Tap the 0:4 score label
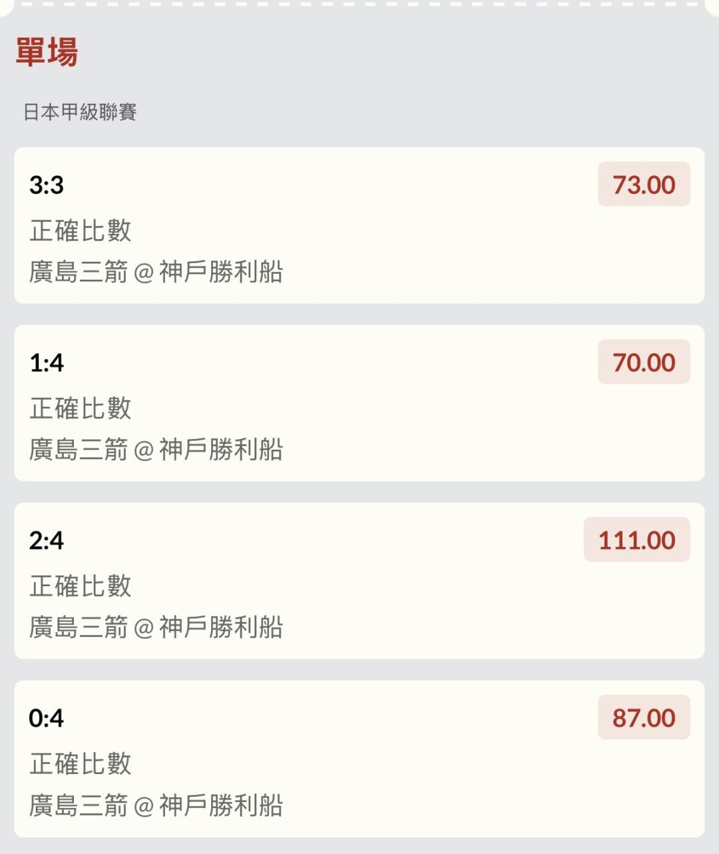Image resolution: width=719 pixels, height=854 pixels. click(47, 718)
